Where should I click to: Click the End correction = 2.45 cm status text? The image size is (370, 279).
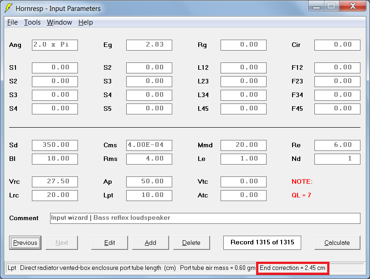[x=293, y=268]
